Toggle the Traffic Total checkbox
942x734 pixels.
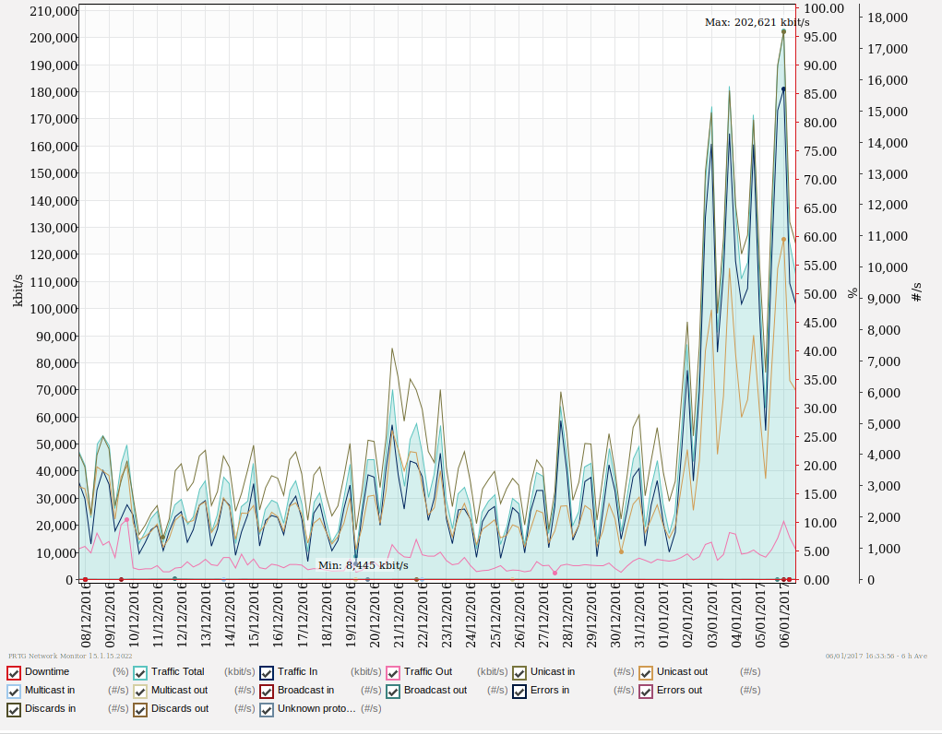[140, 672]
